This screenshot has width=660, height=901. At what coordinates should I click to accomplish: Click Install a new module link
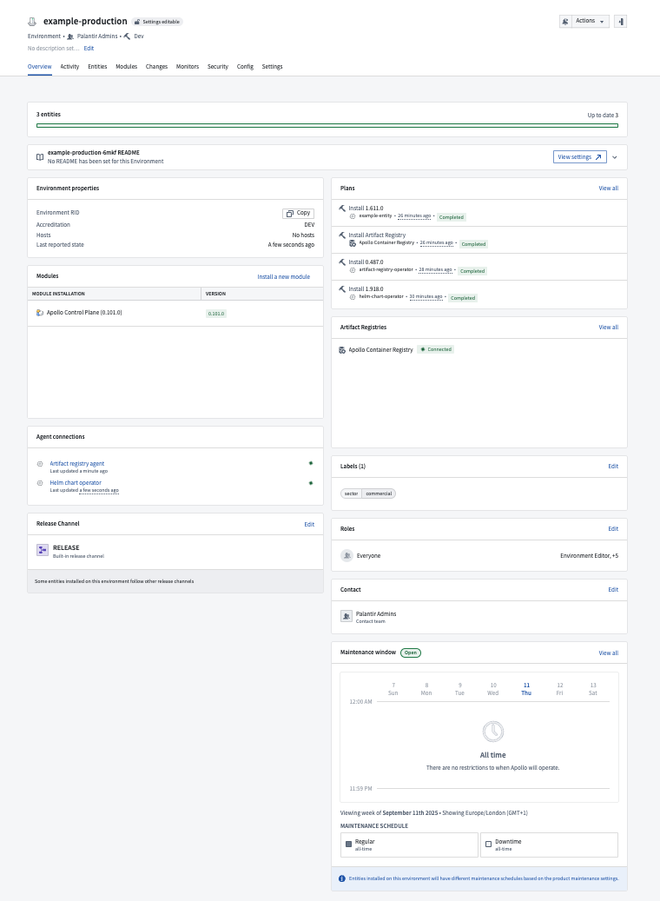[x=283, y=277]
